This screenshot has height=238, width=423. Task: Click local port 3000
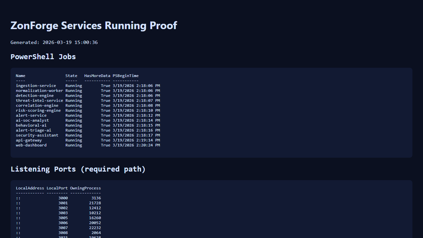click(x=63, y=198)
